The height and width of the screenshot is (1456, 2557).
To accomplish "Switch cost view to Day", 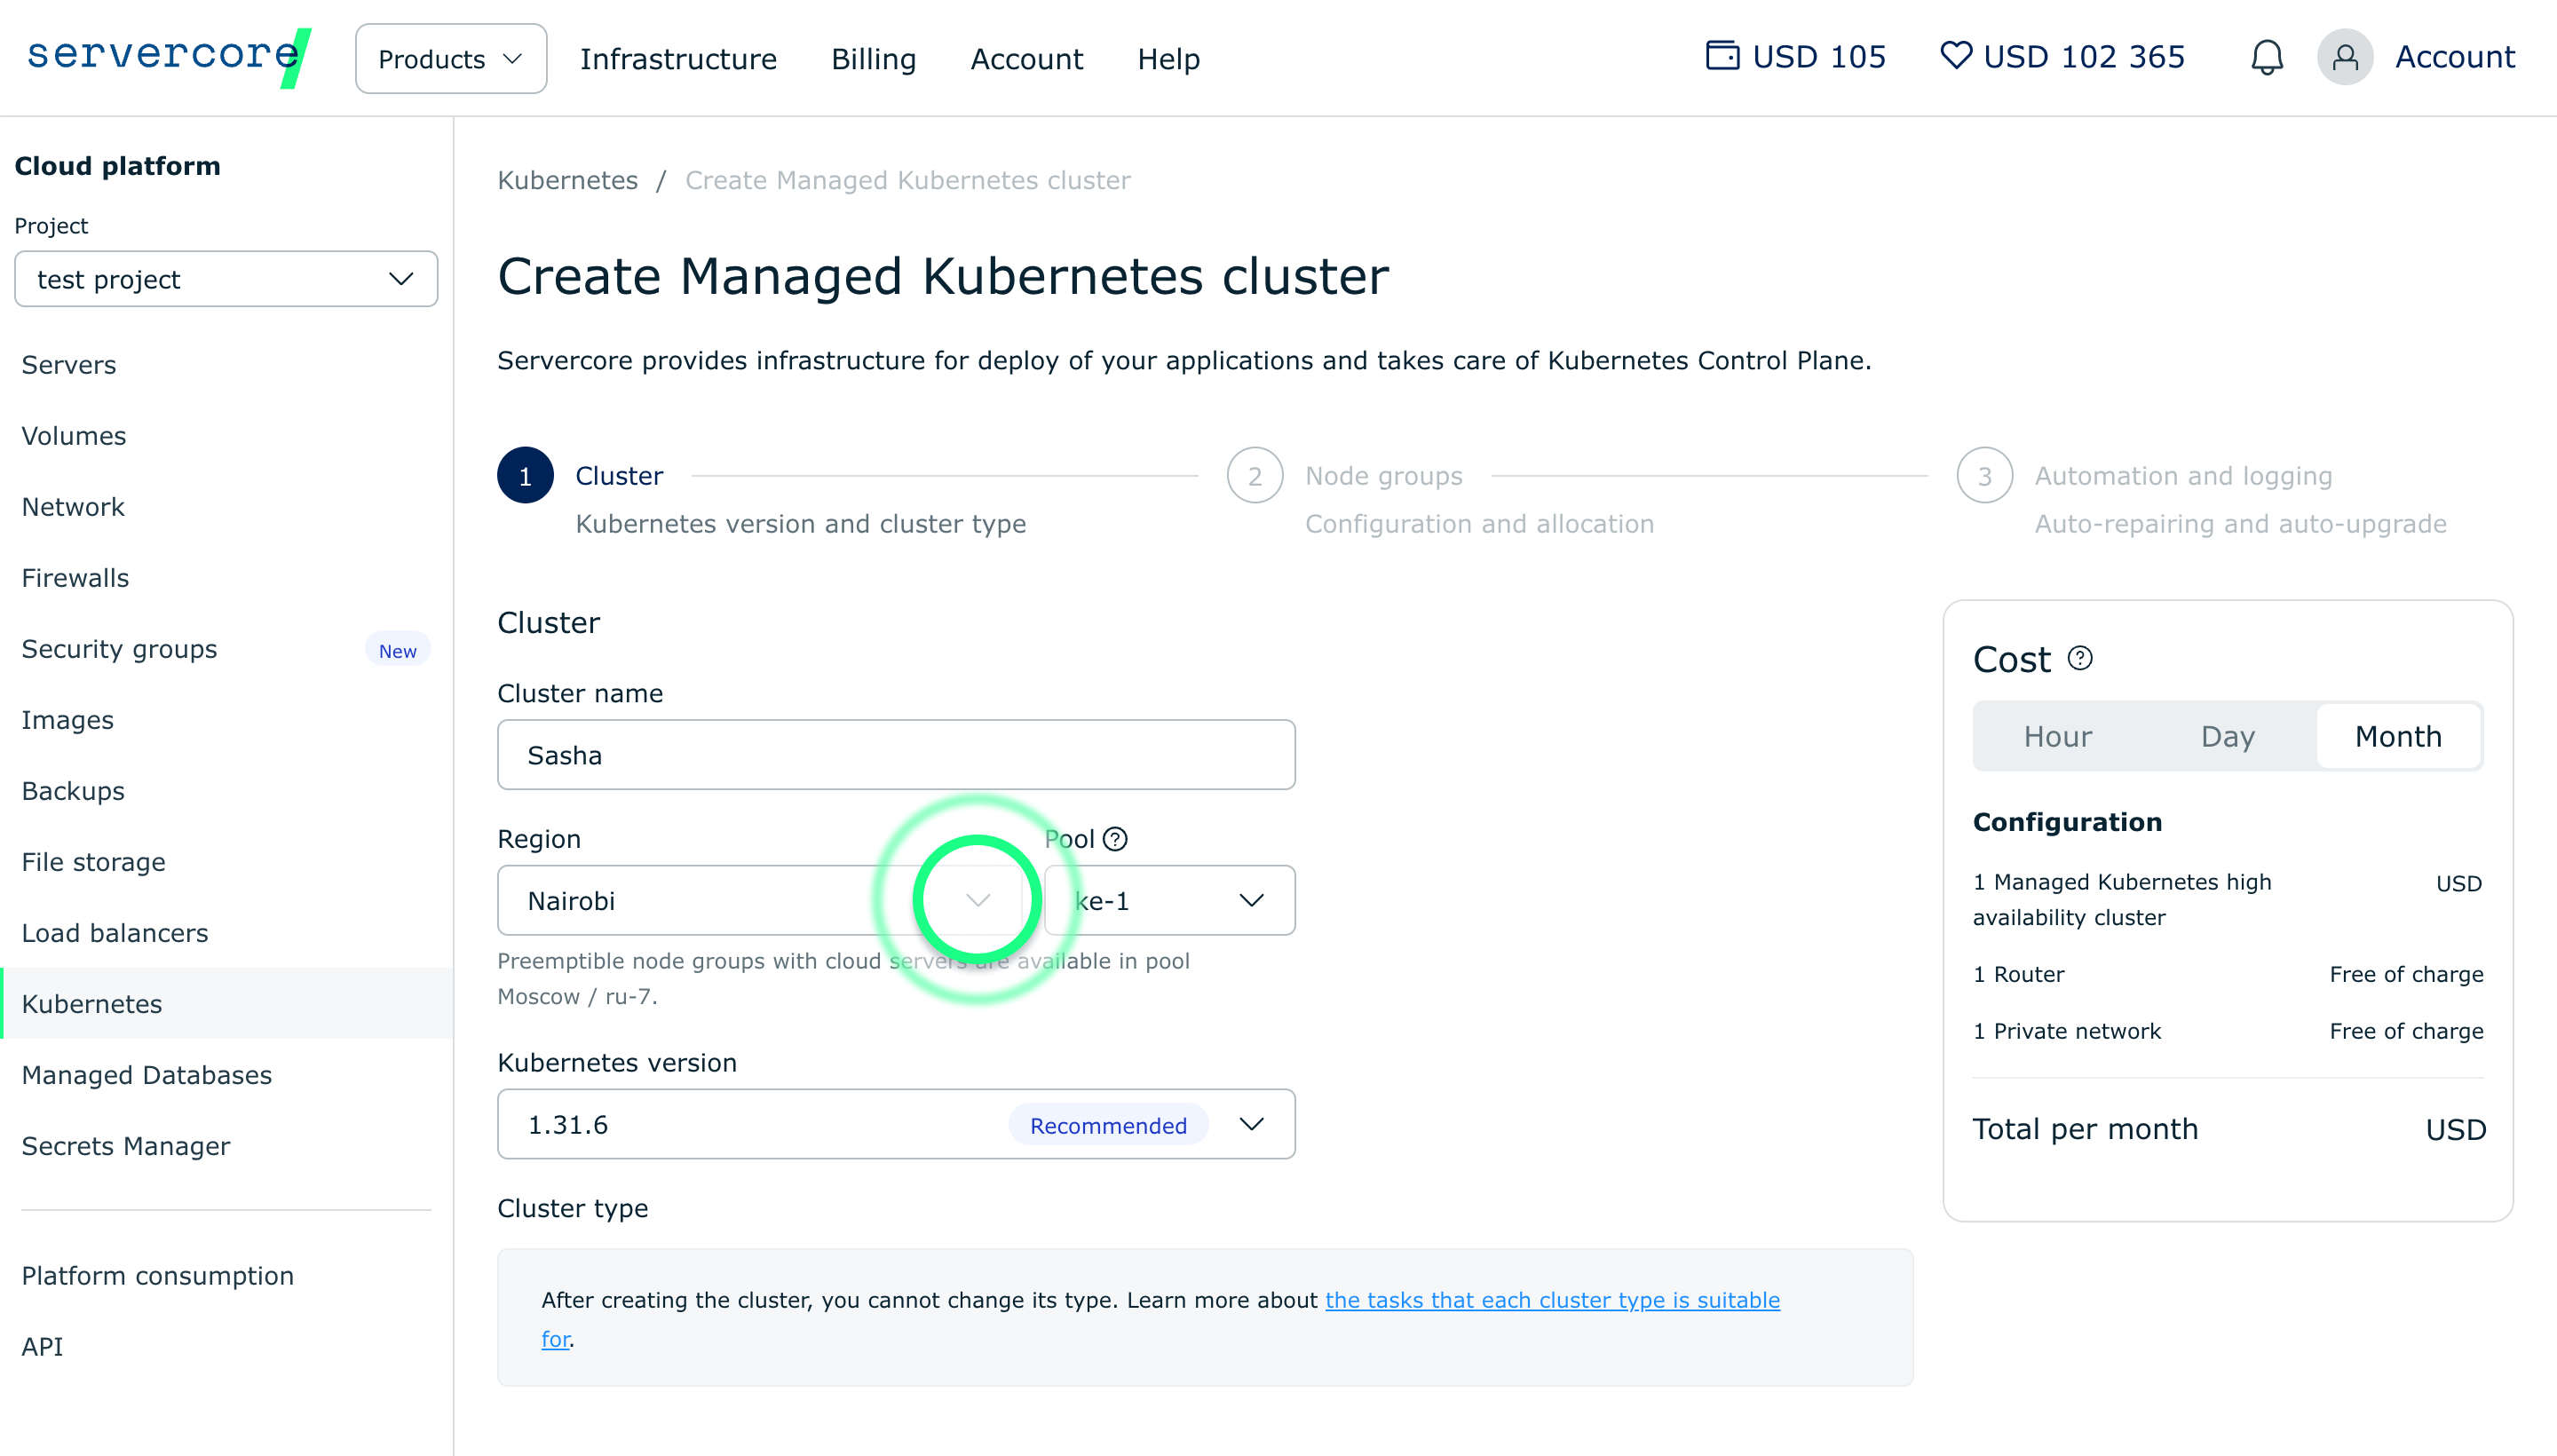I will click(x=2227, y=737).
